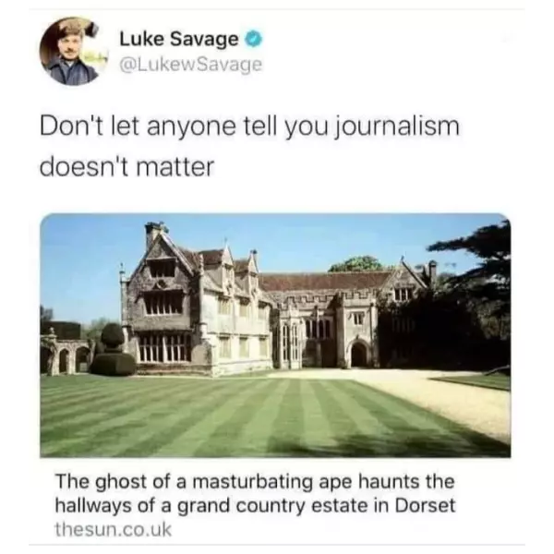Viewport: 554px width, 554px height.
Task: Click the round topiary bush in photo
Action: [x=113, y=335]
